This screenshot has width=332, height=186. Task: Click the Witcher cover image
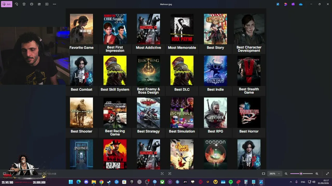coord(215,113)
